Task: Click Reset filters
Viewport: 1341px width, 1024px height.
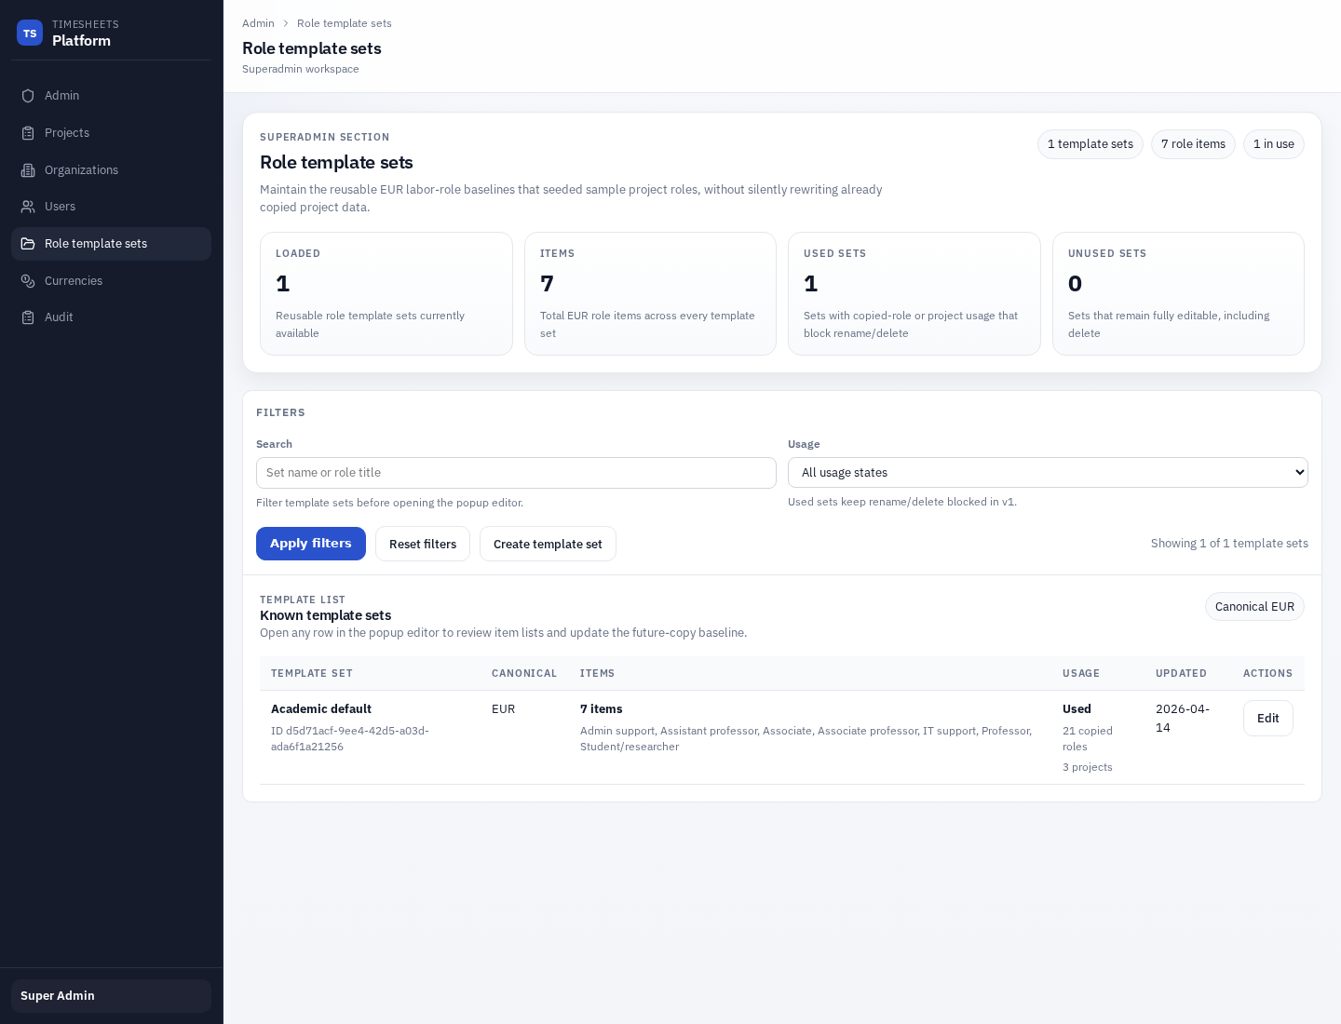Action: coord(423,544)
